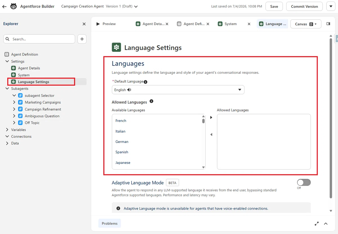Select Japanese in Available Languages
338x234 pixels.
[123, 162]
